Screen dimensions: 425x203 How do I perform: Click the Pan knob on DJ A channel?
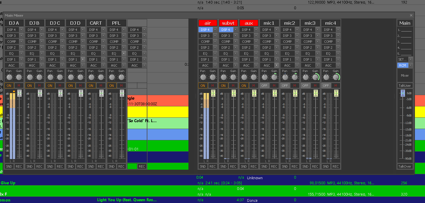[x=10, y=77]
